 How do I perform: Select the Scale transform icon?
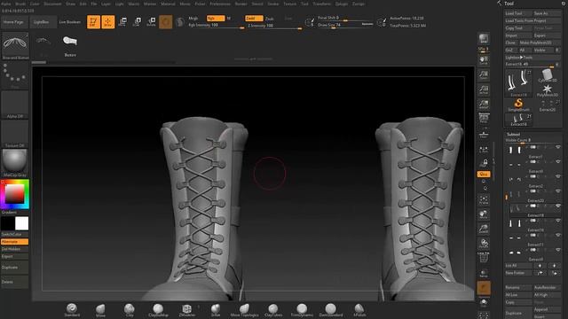137,21
